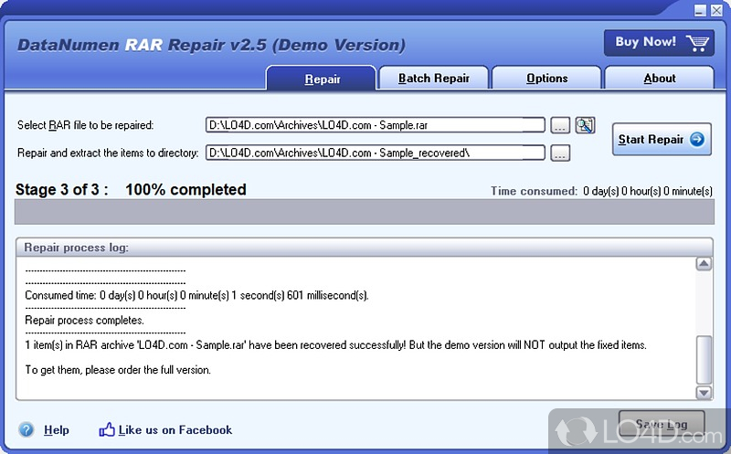Open the Help link
Viewport: 731px width, 454px height.
point(57,429)
